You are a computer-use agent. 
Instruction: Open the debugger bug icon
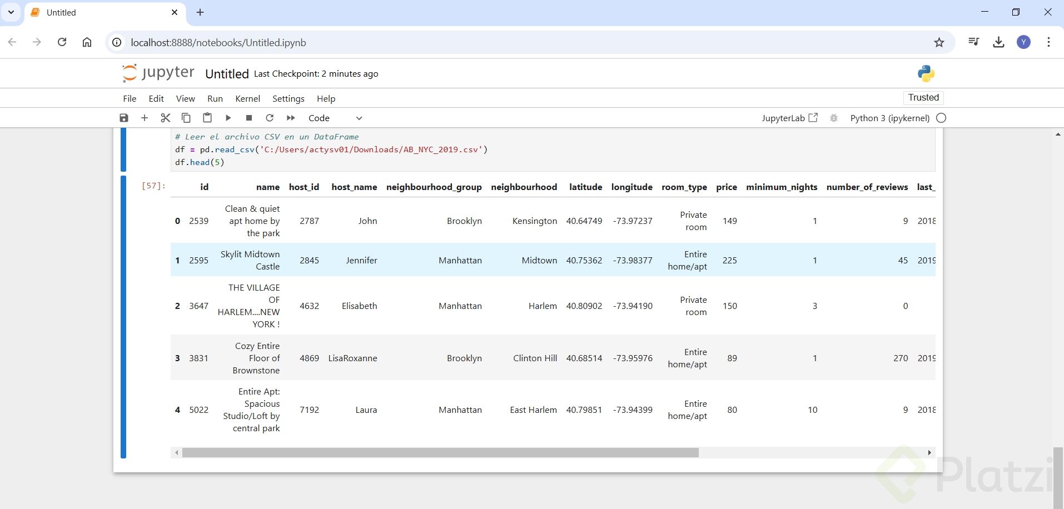(833, 118)
